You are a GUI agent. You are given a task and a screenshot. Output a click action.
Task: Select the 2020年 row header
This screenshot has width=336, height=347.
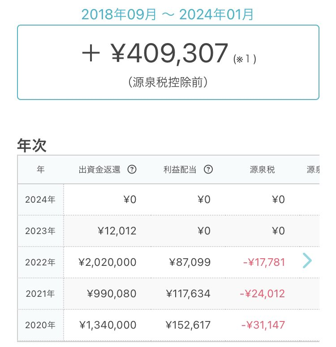pos(40,325)
